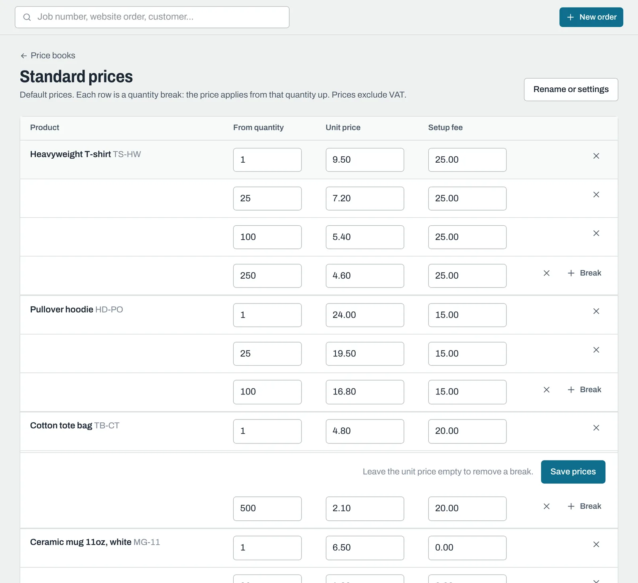Add a break to Cotton tote bag
Viewport: 638px width, 583px height.
click(585, 506)
